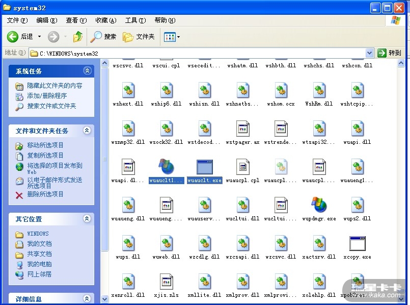Click the Forward arrow button
Viewport: 410px width, 305px height.
[53, 37]
